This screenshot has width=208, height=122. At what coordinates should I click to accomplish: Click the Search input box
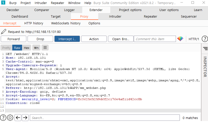coord(105,118)
